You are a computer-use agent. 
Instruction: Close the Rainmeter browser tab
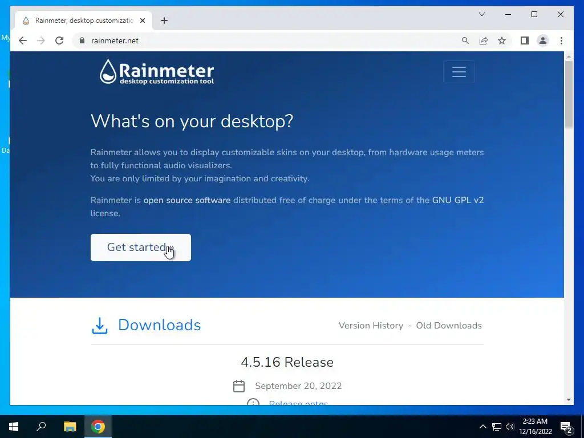[x=142, y=21]
